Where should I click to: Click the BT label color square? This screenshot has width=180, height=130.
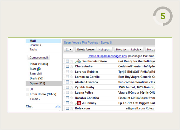pyautogui.click(x=27, y=89)
